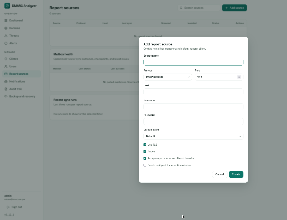The height and width of the screenshot is (220, 287).
Task: Click the Threats warning triangle icon
Action: tap(6, 36)
